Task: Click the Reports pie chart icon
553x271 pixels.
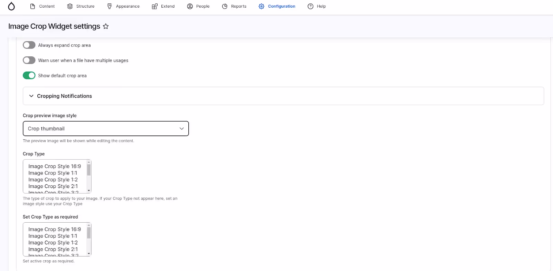Action: [225, 6]
